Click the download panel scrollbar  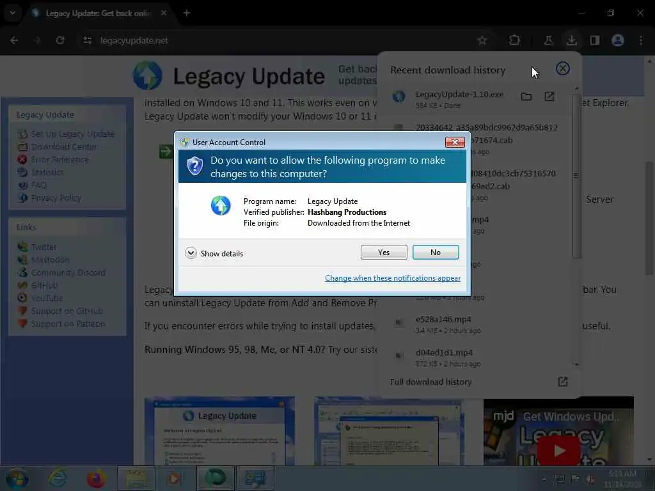(576, 175)
